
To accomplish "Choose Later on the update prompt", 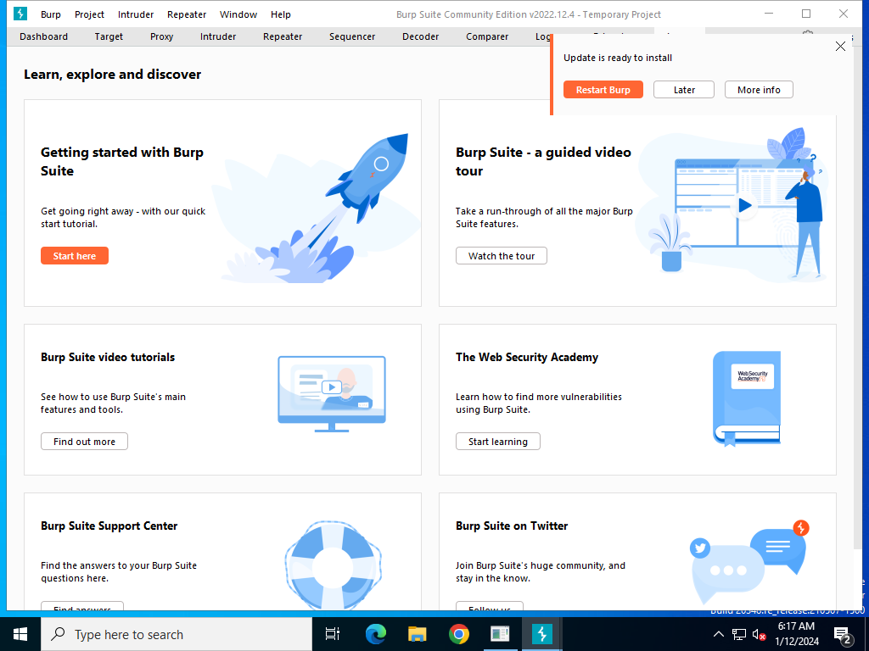I will (x=684, y=90).
